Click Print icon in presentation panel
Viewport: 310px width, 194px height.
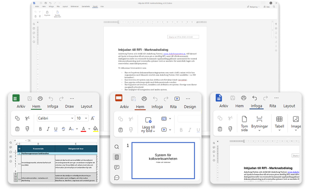(x=144, y=98)
